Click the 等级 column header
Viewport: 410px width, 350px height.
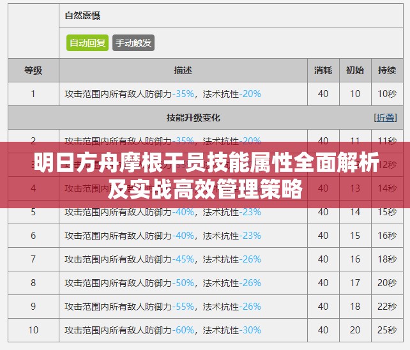(33, 70)
